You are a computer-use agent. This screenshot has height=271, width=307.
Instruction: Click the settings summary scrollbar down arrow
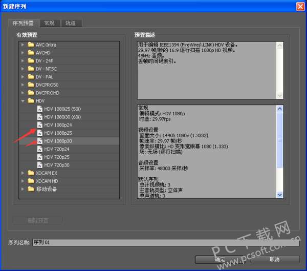tap(280, 195)
